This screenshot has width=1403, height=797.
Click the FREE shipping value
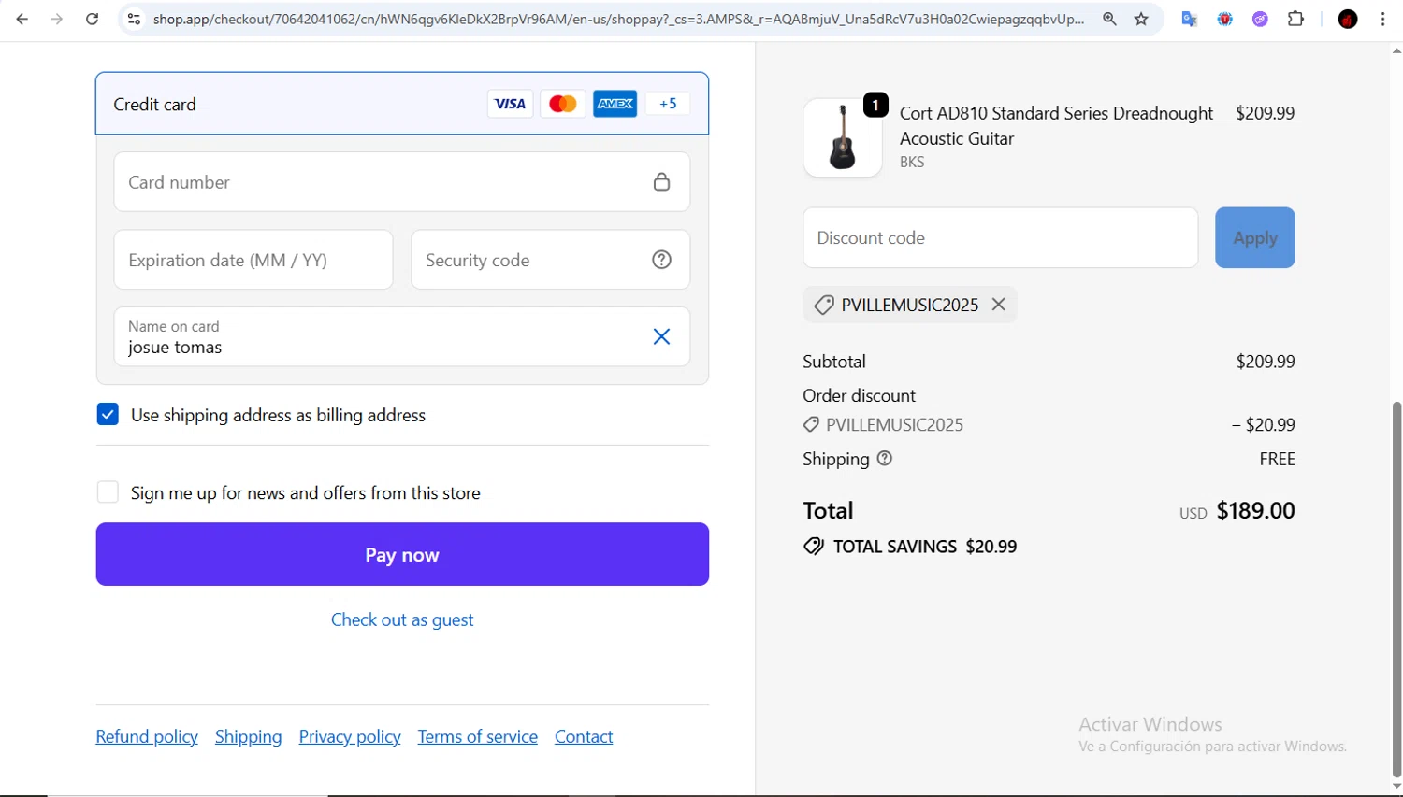click(1277, 459)
